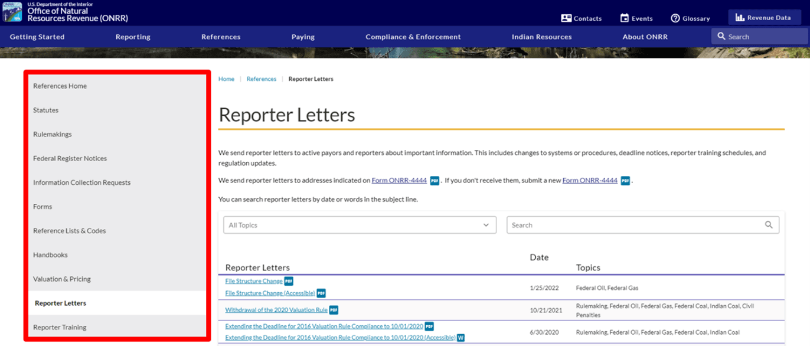
Task: Open the Revenue Data button
Action: [763, 18]
